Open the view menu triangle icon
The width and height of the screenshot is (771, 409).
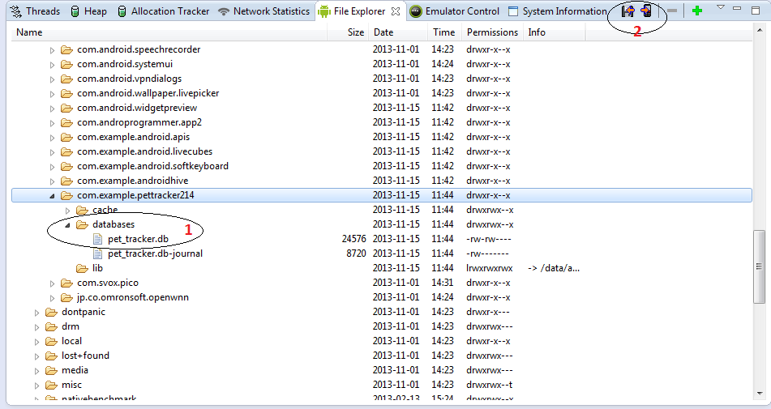[x=721, y=7]
